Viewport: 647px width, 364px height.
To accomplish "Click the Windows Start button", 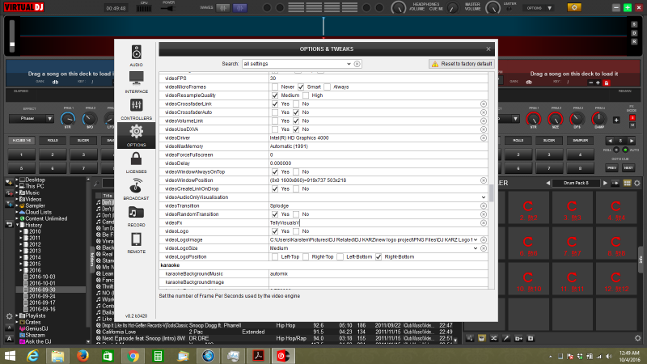I will point(10,356).
